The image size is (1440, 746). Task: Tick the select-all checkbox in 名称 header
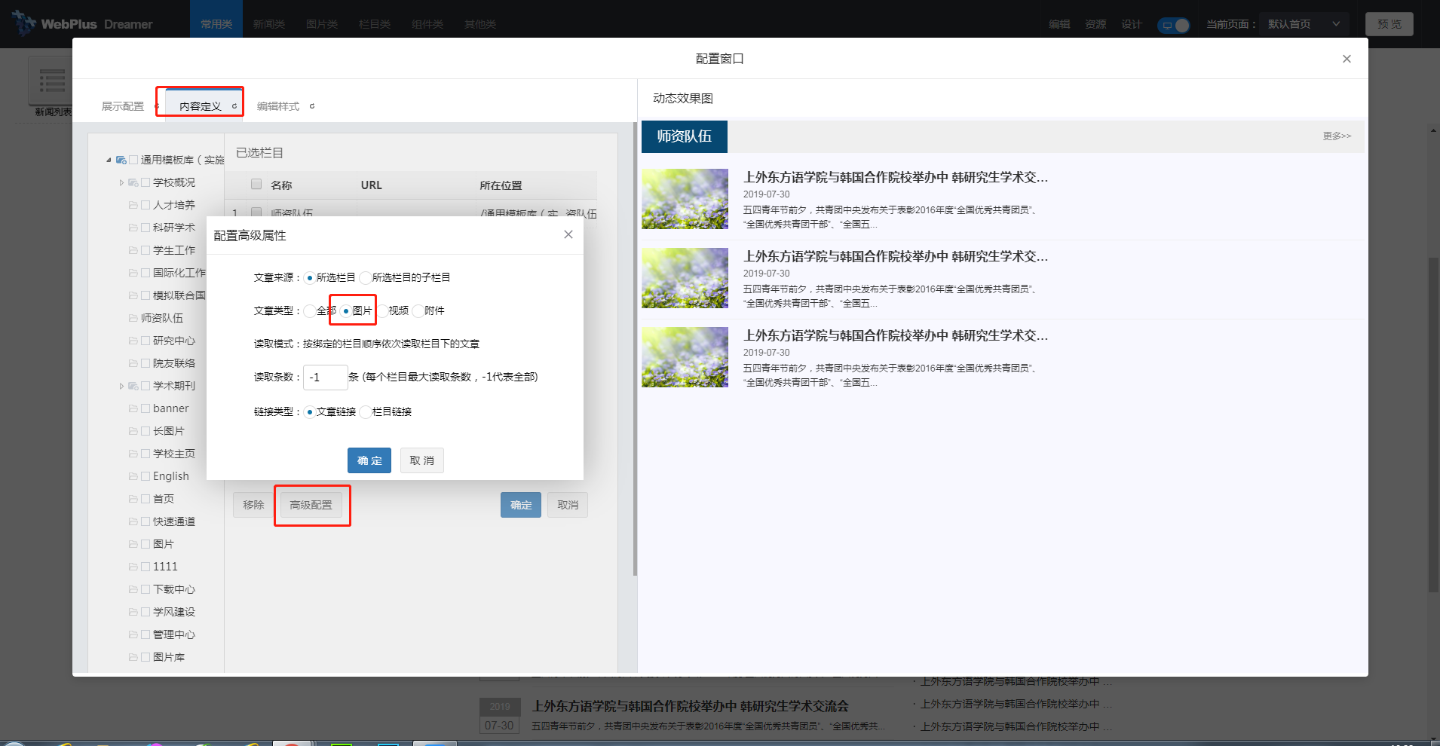coord(256,184)
